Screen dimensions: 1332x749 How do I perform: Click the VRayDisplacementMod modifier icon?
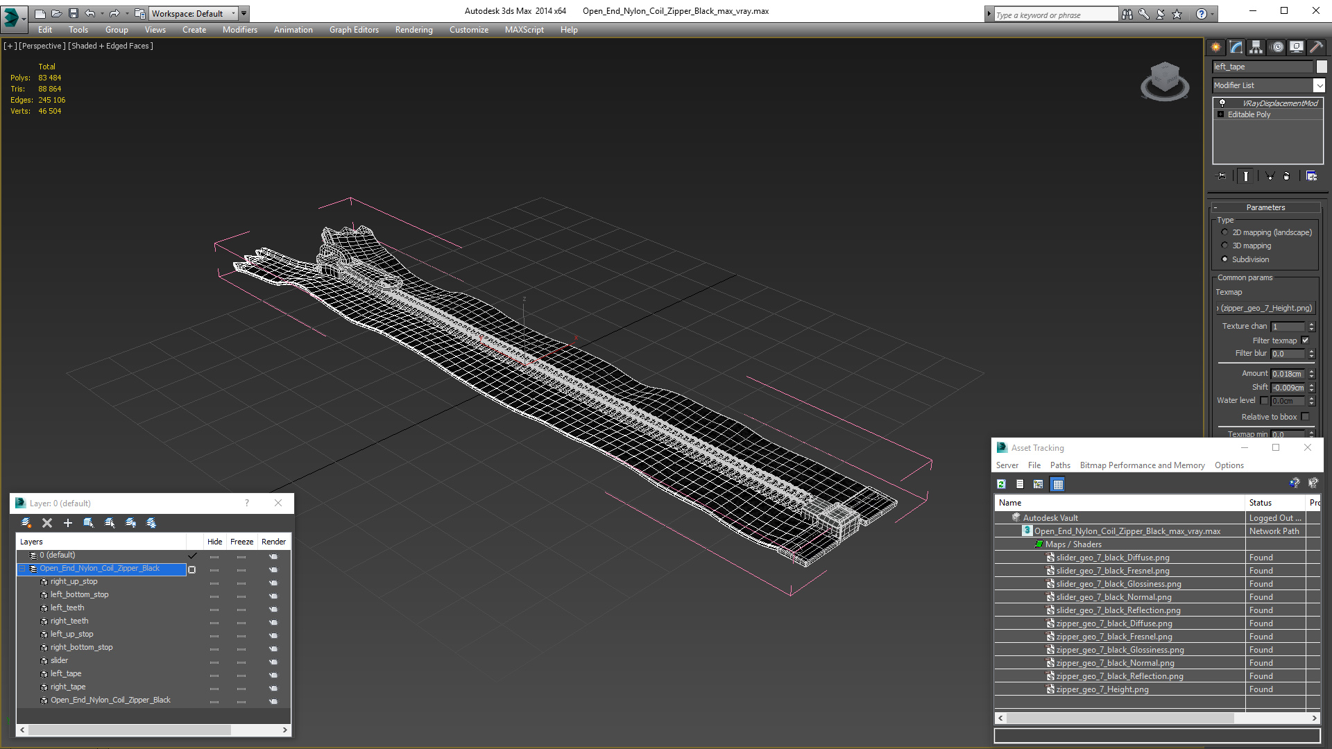click(1222, 103)
